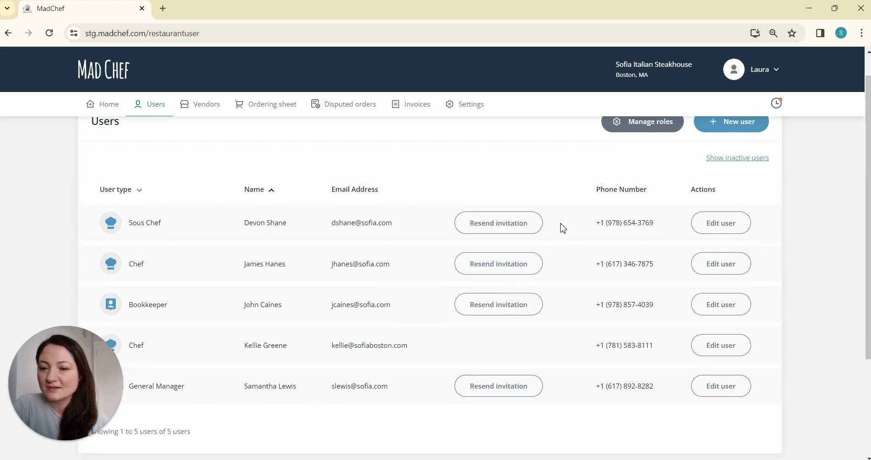The image size is (871, 460).
Task: Click the Bookkeeper badge icon for John Caines
Action: pos(111,304)
